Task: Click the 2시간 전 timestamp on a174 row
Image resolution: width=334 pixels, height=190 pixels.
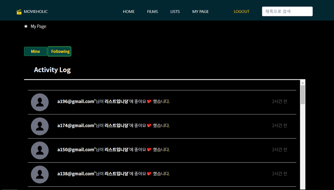Action: (x=279, y=126)
